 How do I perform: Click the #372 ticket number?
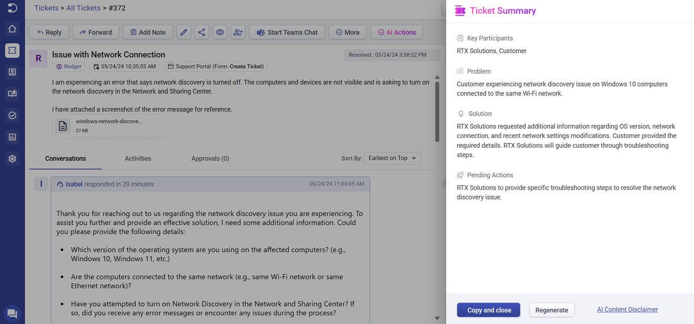click(117, 8)
